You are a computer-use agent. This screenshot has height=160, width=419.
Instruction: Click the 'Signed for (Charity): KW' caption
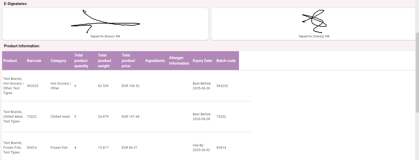click(x=314, y=37)
